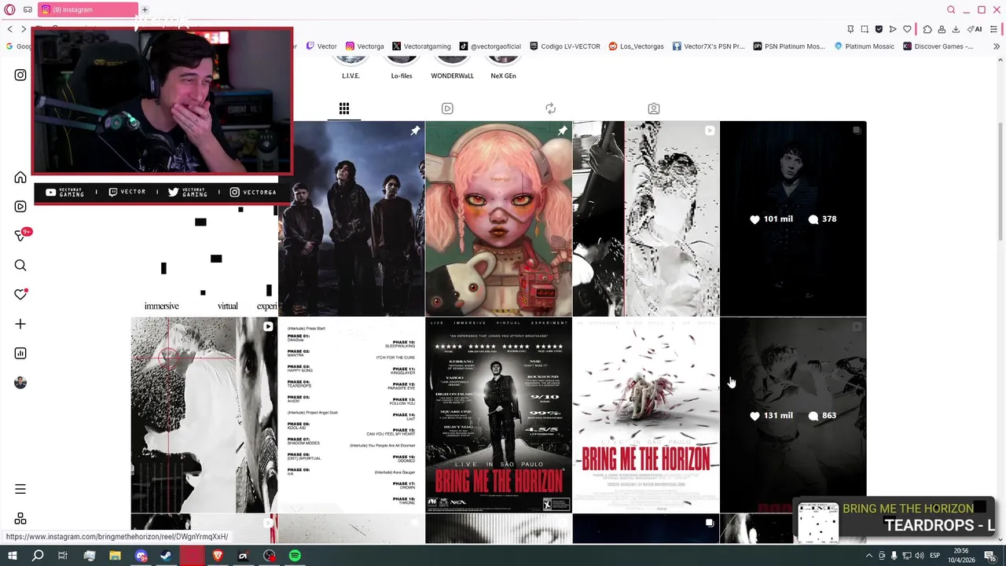This screenshot has width=1006, height=566.
Task: Open the ad blocker shield icon
Action: pos(879,29)
